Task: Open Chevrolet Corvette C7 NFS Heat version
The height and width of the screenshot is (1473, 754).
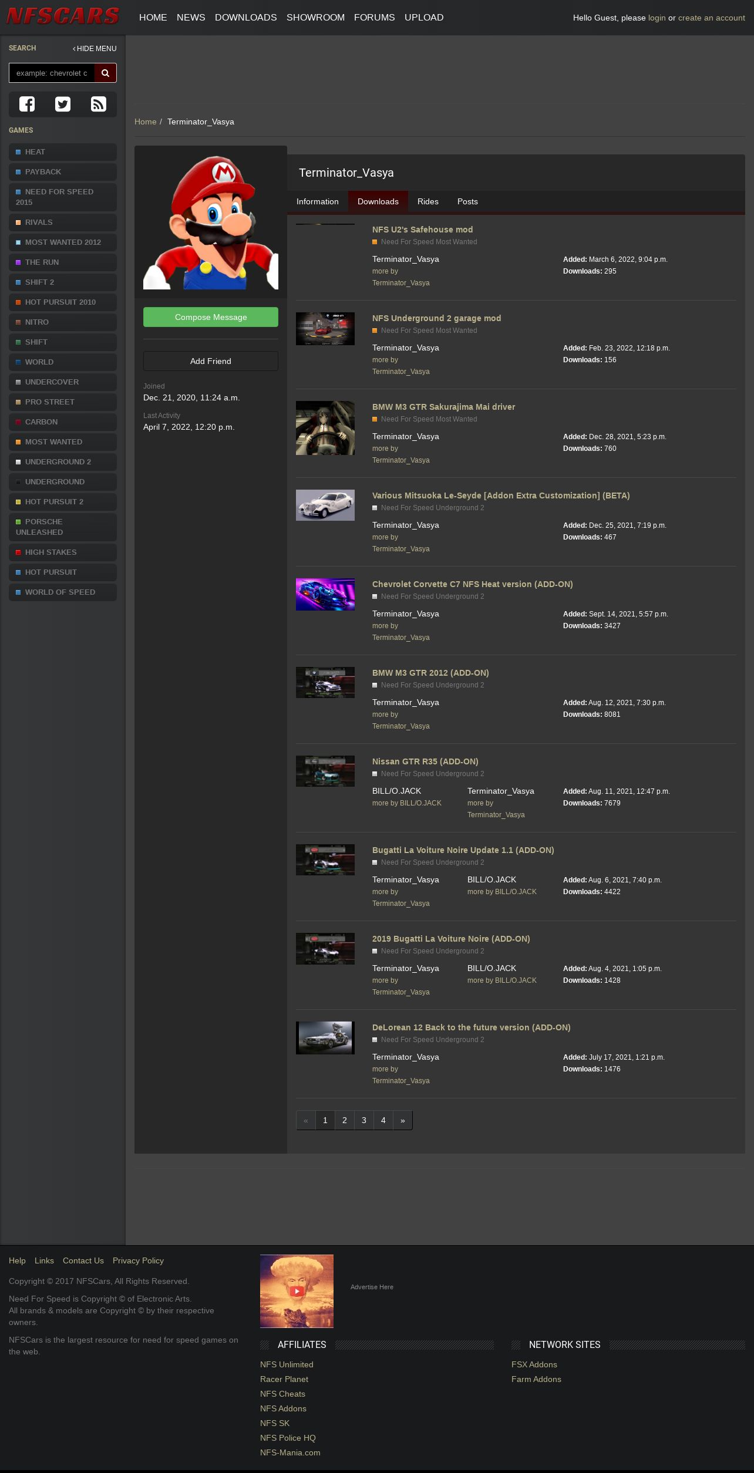Action: pos(472,584)
